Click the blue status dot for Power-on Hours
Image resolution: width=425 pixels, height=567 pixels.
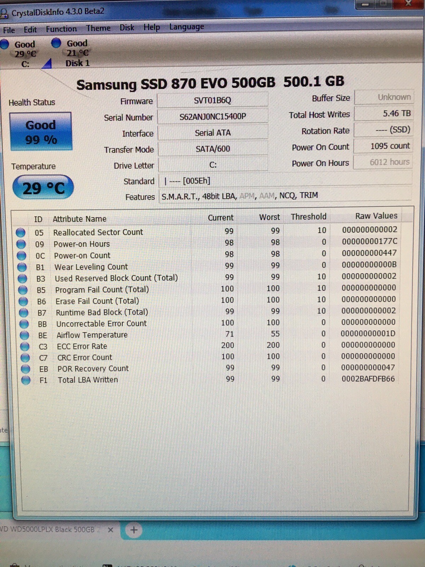21,244
